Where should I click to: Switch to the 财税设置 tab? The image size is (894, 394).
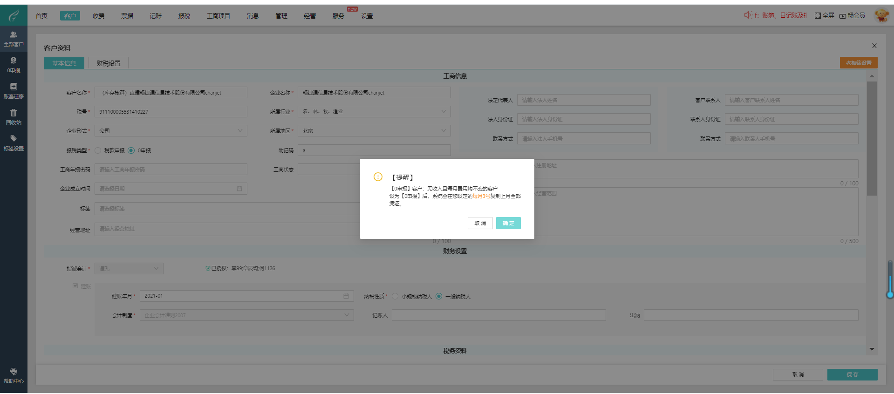coord(109,63)
